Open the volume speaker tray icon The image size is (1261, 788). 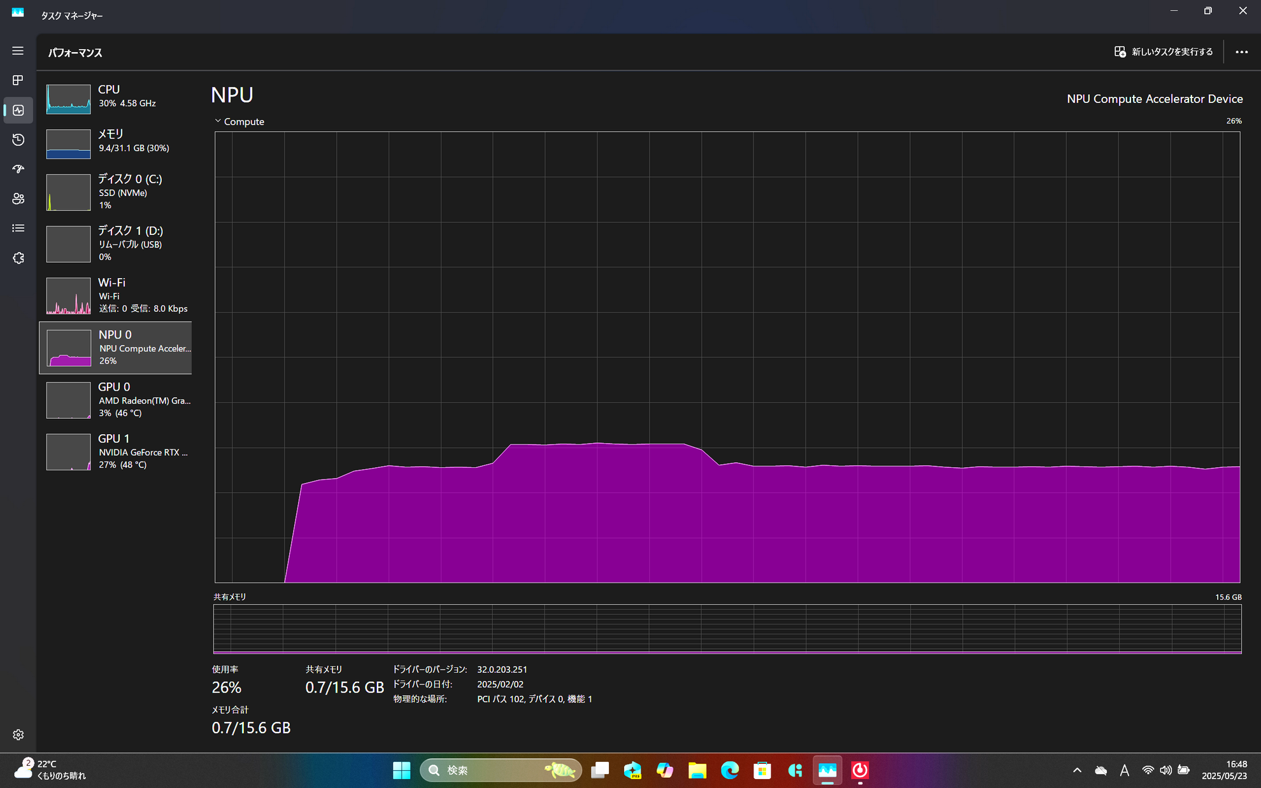pos(1165,770)
